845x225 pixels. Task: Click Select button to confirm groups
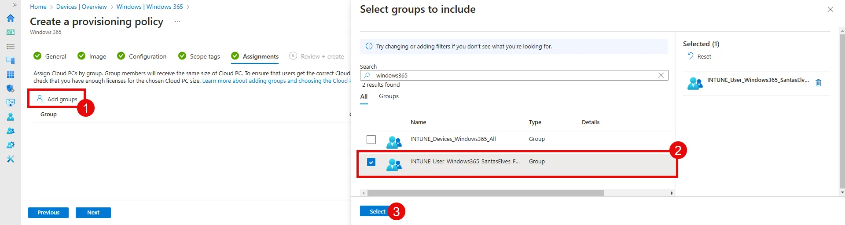click(377, 211)
